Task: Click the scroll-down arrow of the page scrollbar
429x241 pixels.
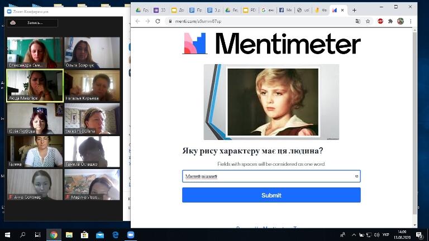Action: point(415,225)
